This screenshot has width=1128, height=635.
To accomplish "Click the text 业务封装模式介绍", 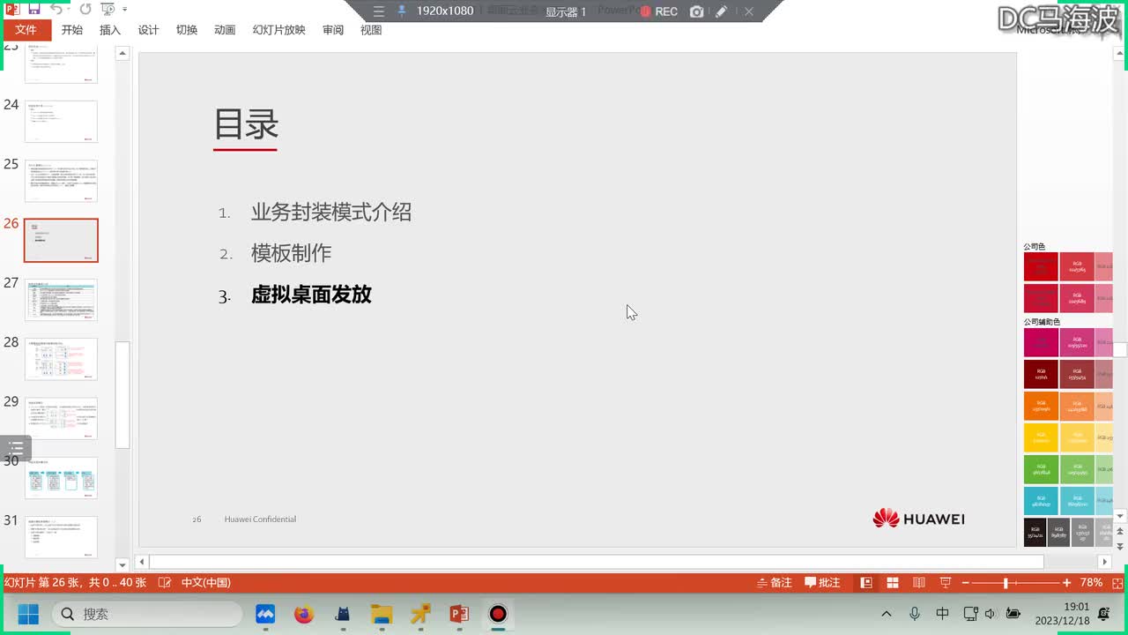I will point(331,212).
